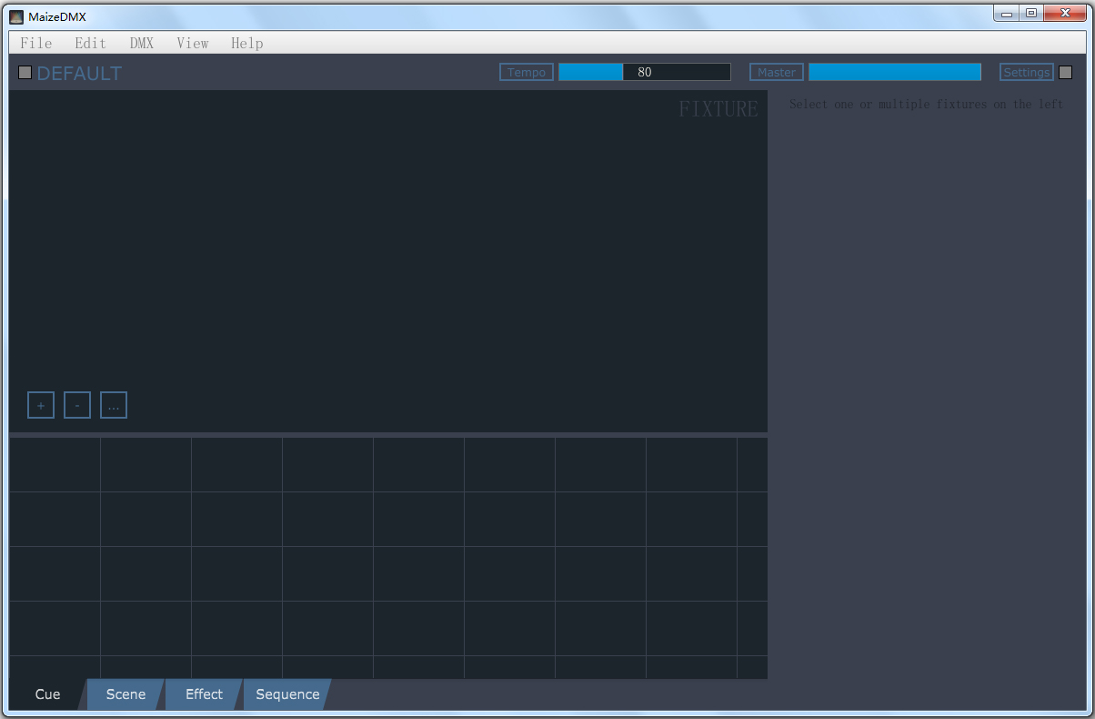
Task: Open the fixture more options ellipsis button
Action: 114,405
